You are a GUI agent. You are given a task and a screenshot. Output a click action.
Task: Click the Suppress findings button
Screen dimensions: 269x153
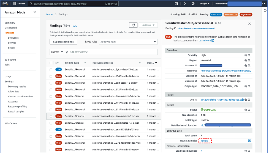(x=63, y=42)
